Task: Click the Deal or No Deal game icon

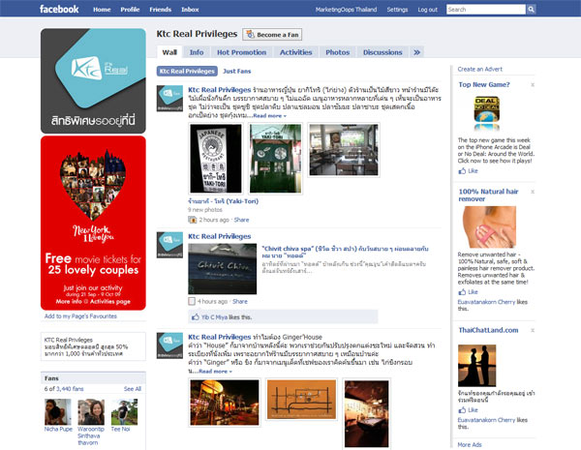Action: pyautogui.click(x=486, y=109)
